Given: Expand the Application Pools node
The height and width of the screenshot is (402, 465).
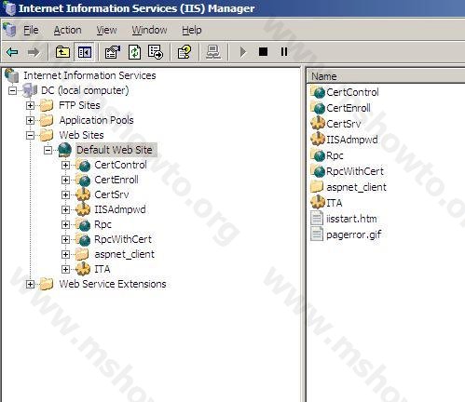Looking at the screenshot, I should 30,120.
